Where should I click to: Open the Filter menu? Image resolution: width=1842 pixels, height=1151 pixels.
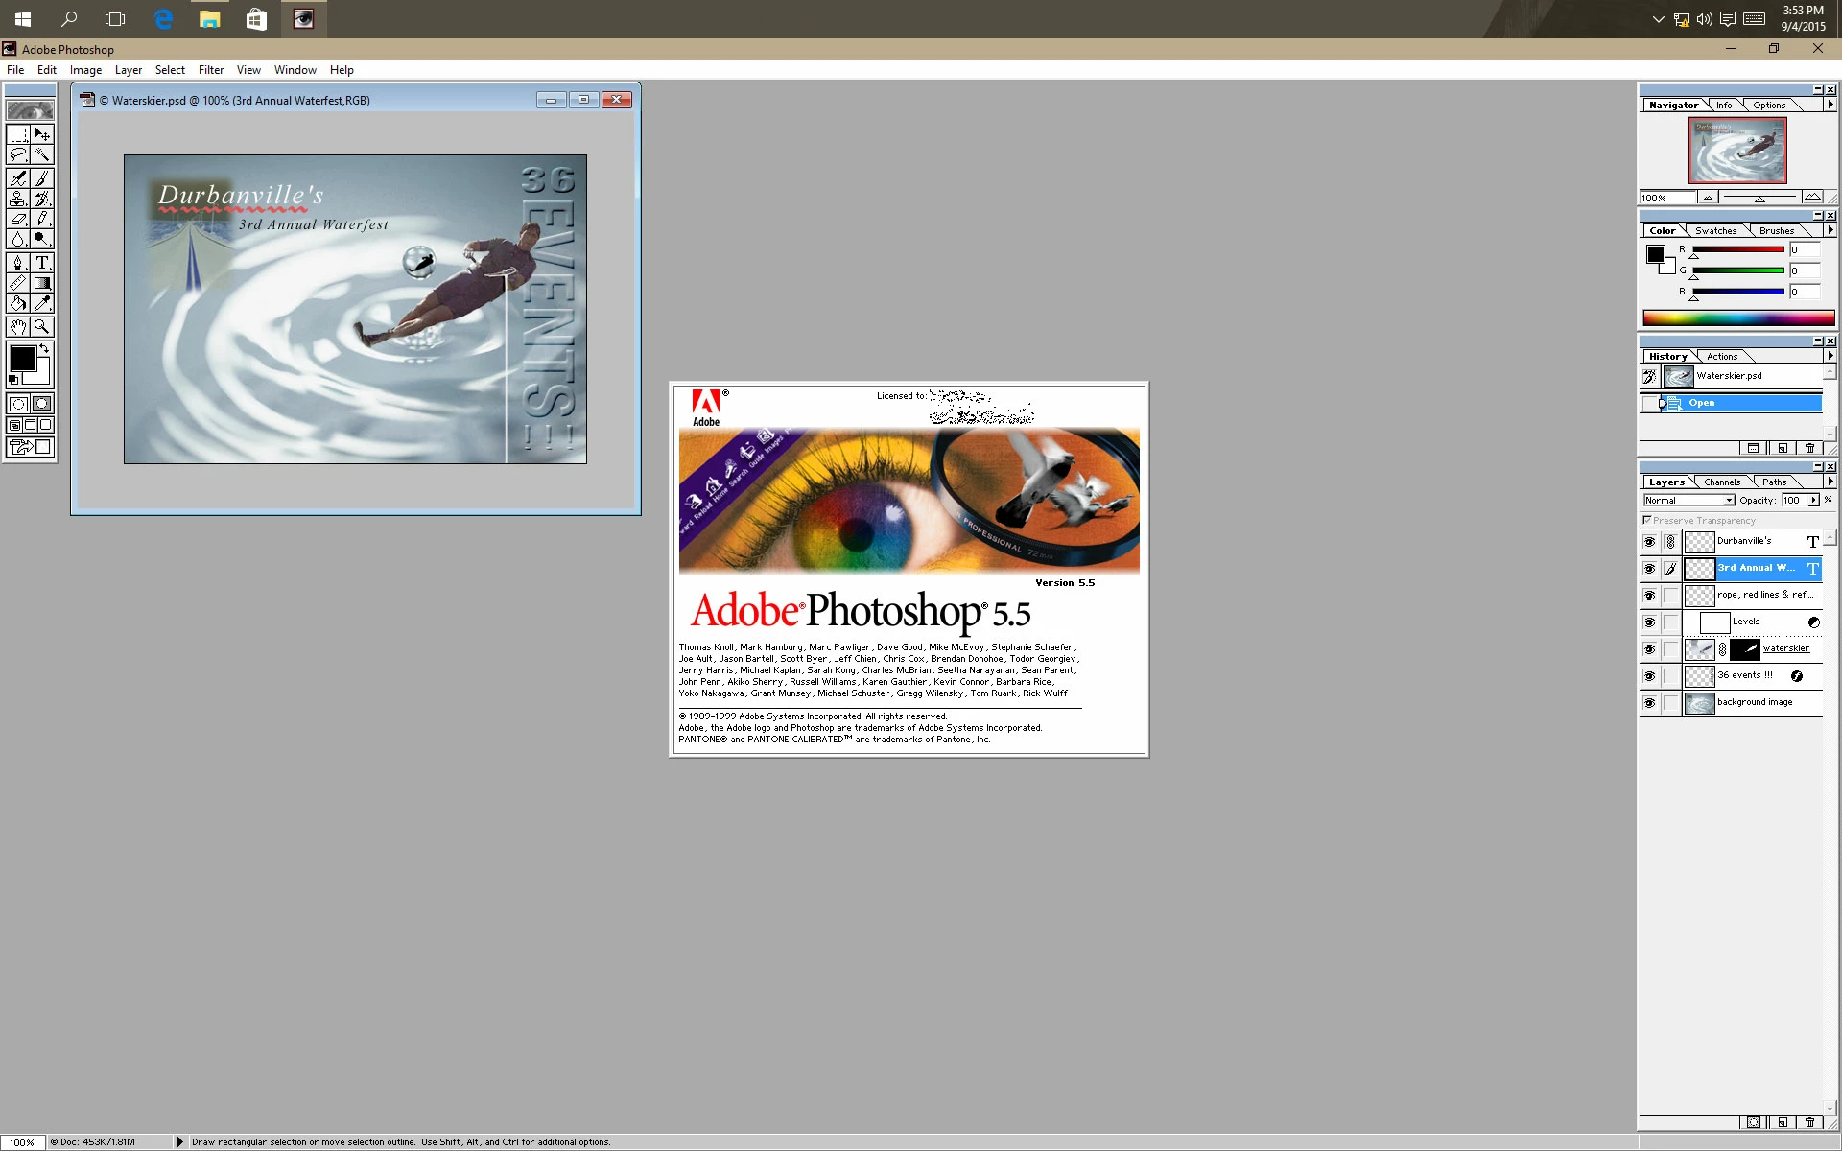pos(211,70)
